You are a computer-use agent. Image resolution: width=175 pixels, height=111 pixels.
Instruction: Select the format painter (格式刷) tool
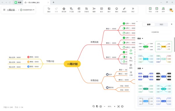click(64, 10)
